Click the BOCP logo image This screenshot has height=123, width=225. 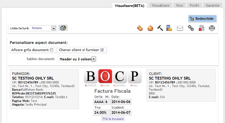click(x=113, y=78)
